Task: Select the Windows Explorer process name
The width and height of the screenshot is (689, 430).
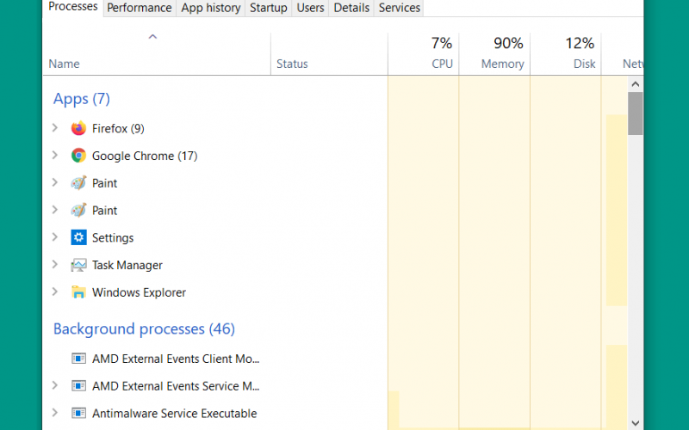Action: coord(139,292)
